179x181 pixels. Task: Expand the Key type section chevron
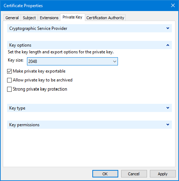[x=168, y=108]
